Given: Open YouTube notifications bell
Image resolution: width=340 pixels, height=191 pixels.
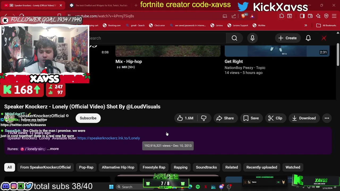Looking at the screenshot, I should tap(308, 38).
